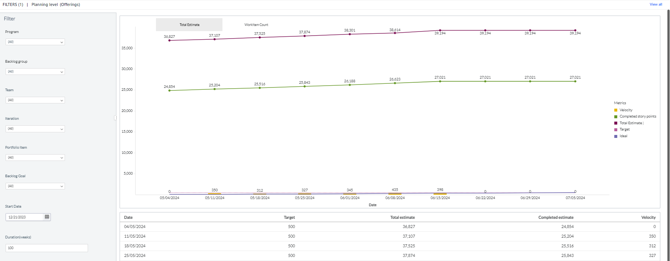
Task: Open the Program dropdown
Action: point(35,42)
